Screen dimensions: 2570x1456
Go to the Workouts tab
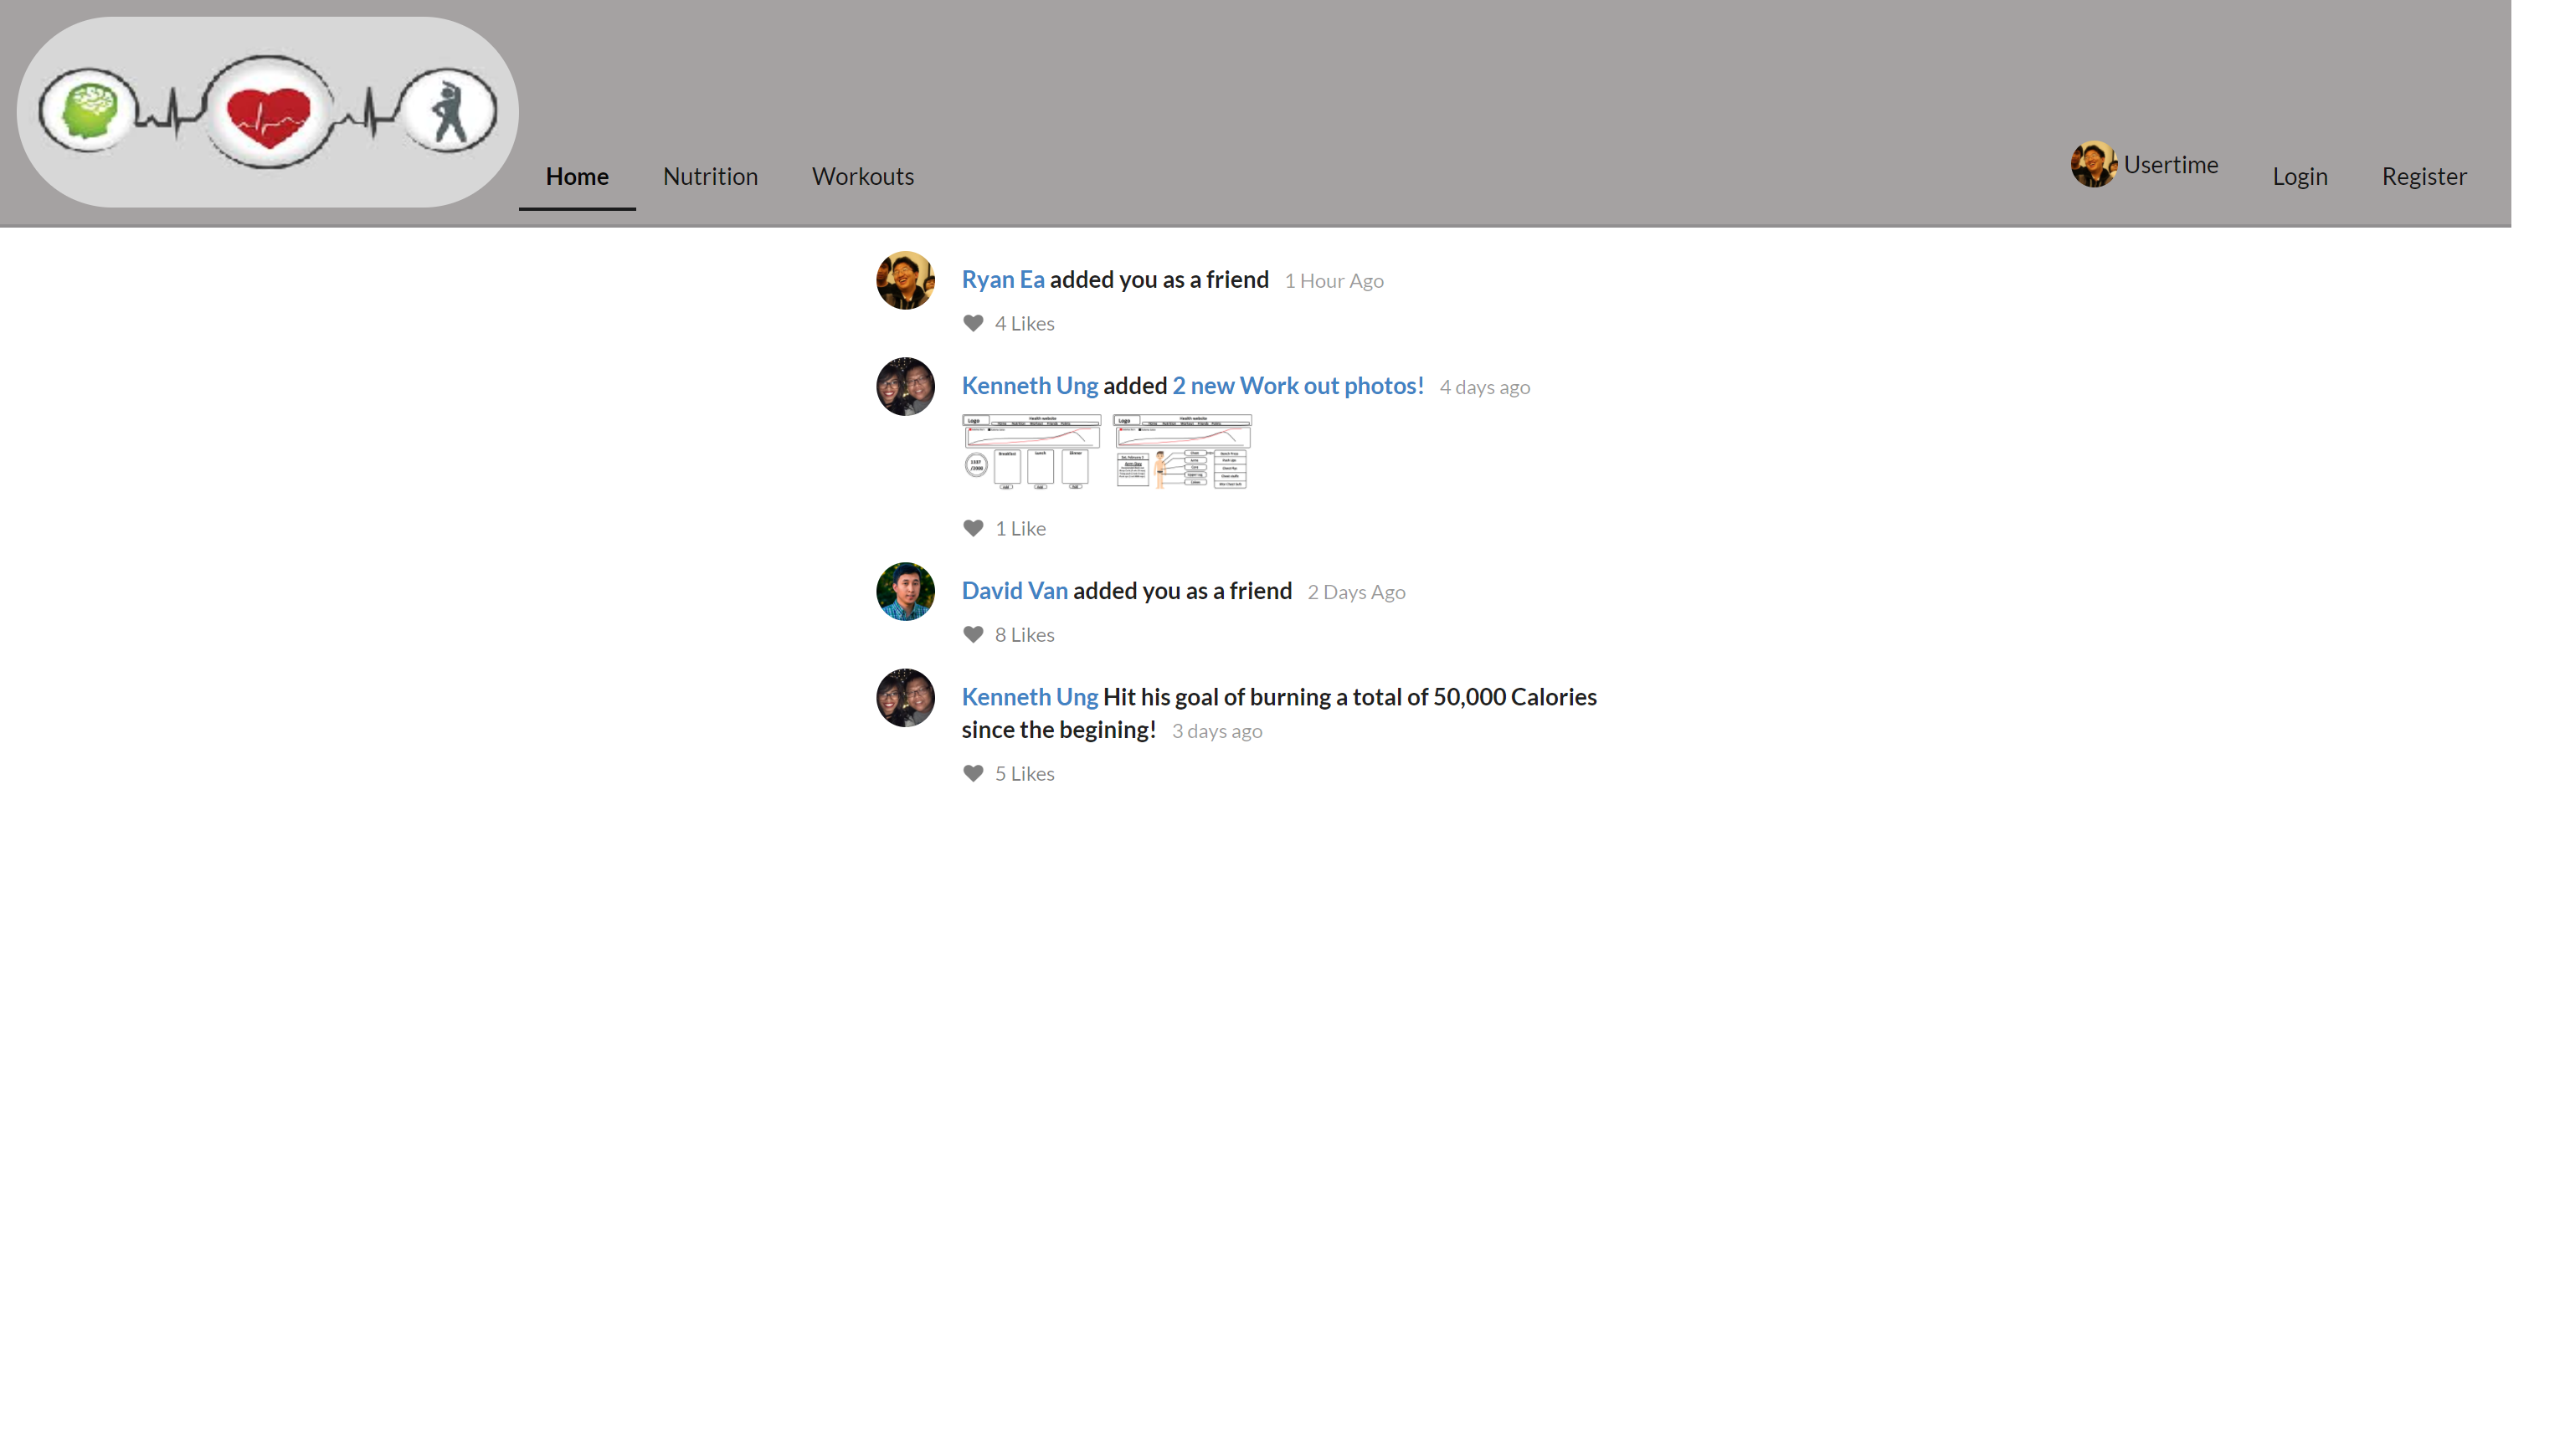(862, 176)
